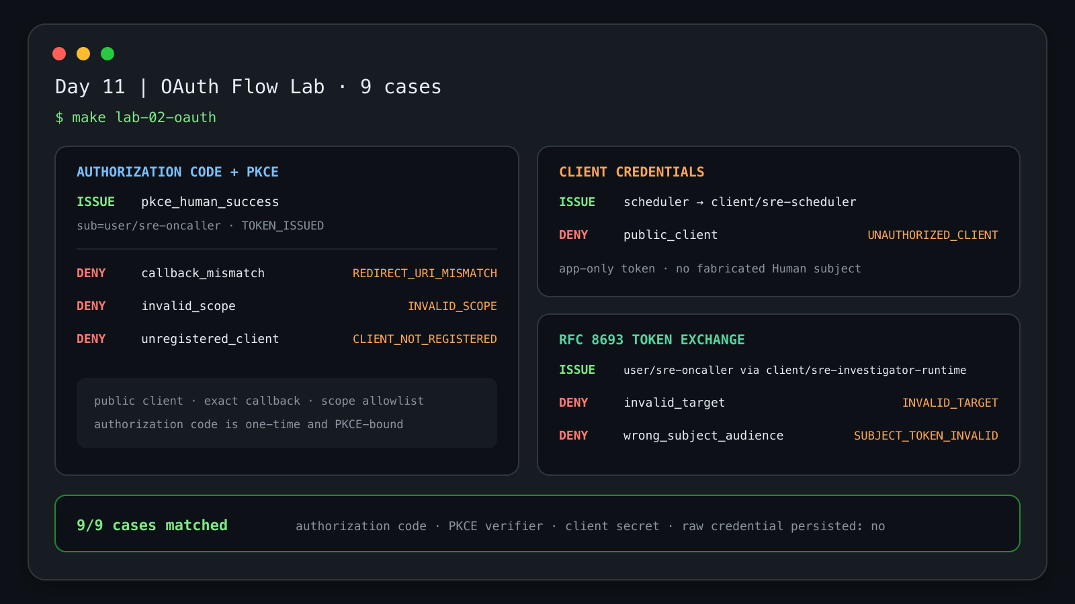
Task: Select the title 'Day 11 | OAuth Flow Lab · 9 cases'
Action: pyautogui.click(x=249, y=87)
